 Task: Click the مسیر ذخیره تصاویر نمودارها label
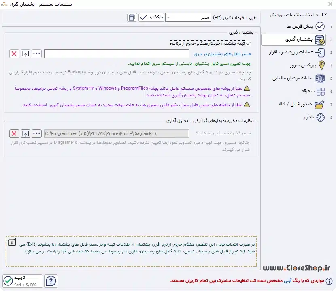click(x=223, y=133)
